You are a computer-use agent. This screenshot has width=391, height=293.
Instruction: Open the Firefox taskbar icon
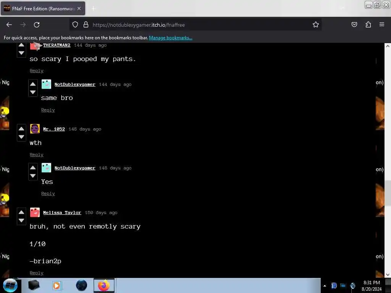click(104, 285)
